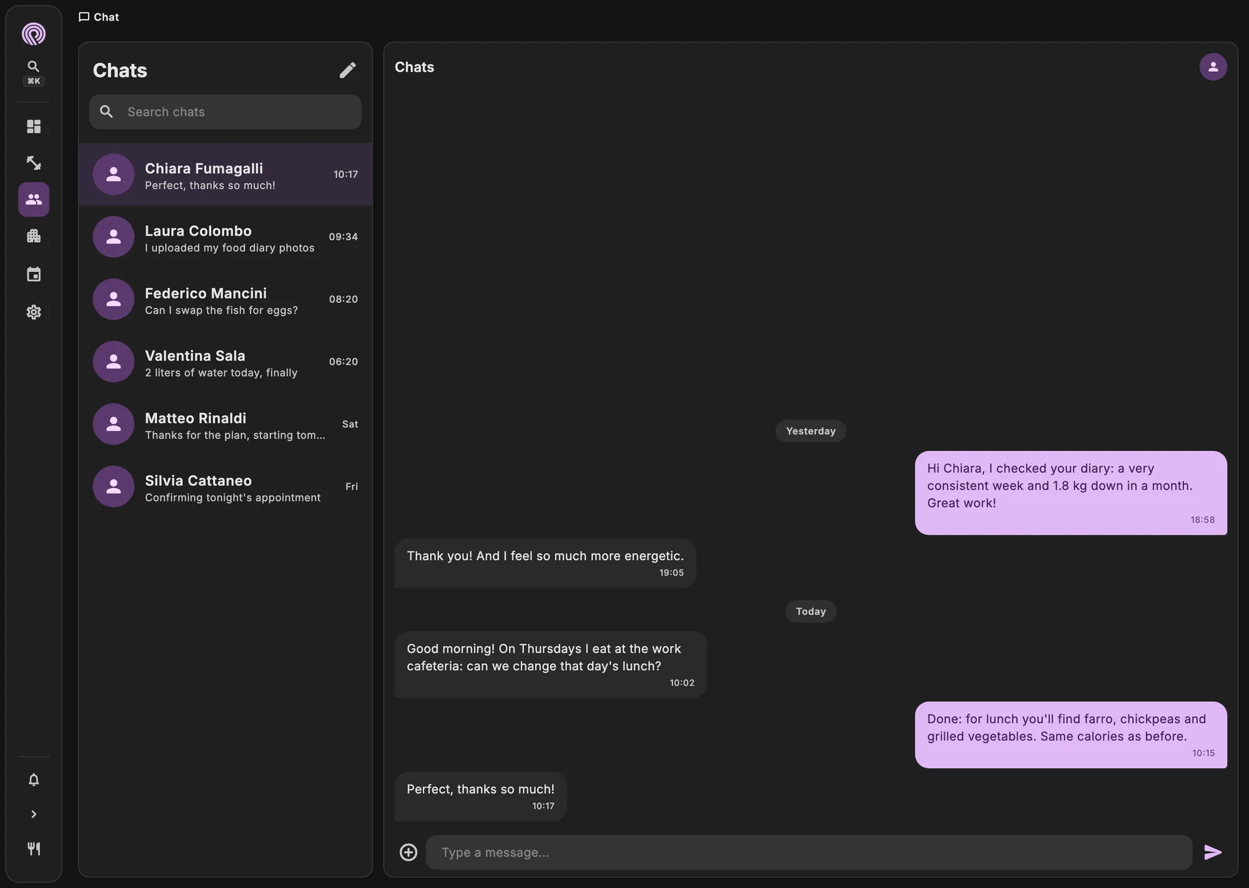
Task: Open the building organization icon
Action: (34, 236)
